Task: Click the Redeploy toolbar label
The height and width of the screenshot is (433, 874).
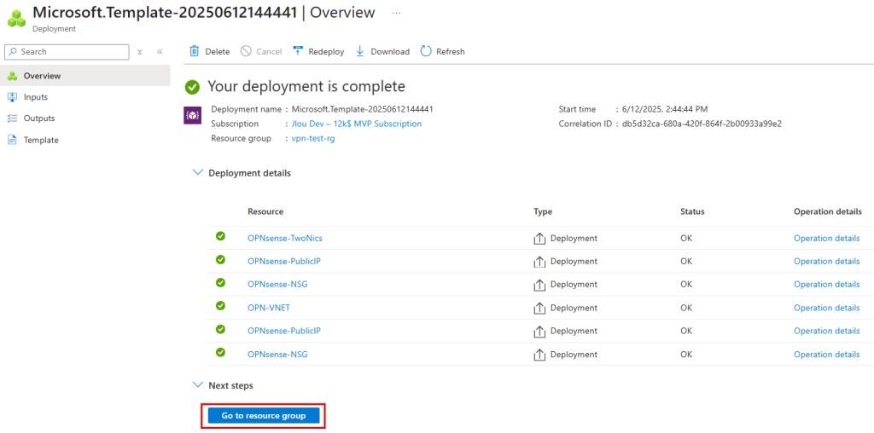Action: coord(327,52)
